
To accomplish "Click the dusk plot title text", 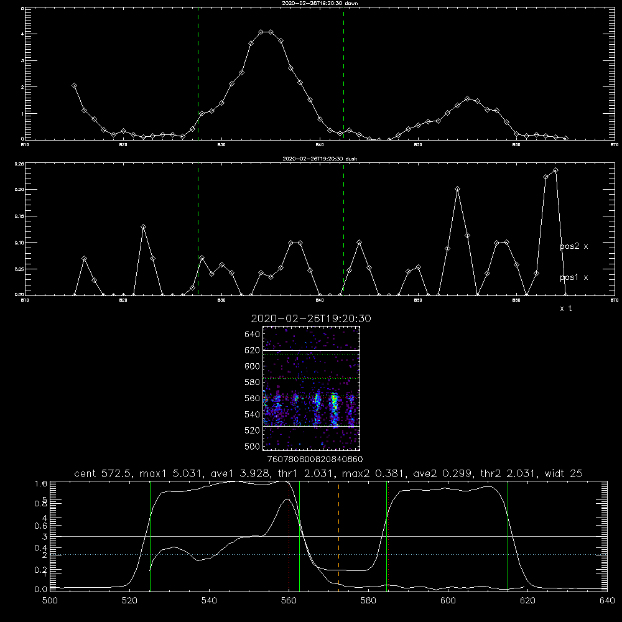I will pos(320,159).
